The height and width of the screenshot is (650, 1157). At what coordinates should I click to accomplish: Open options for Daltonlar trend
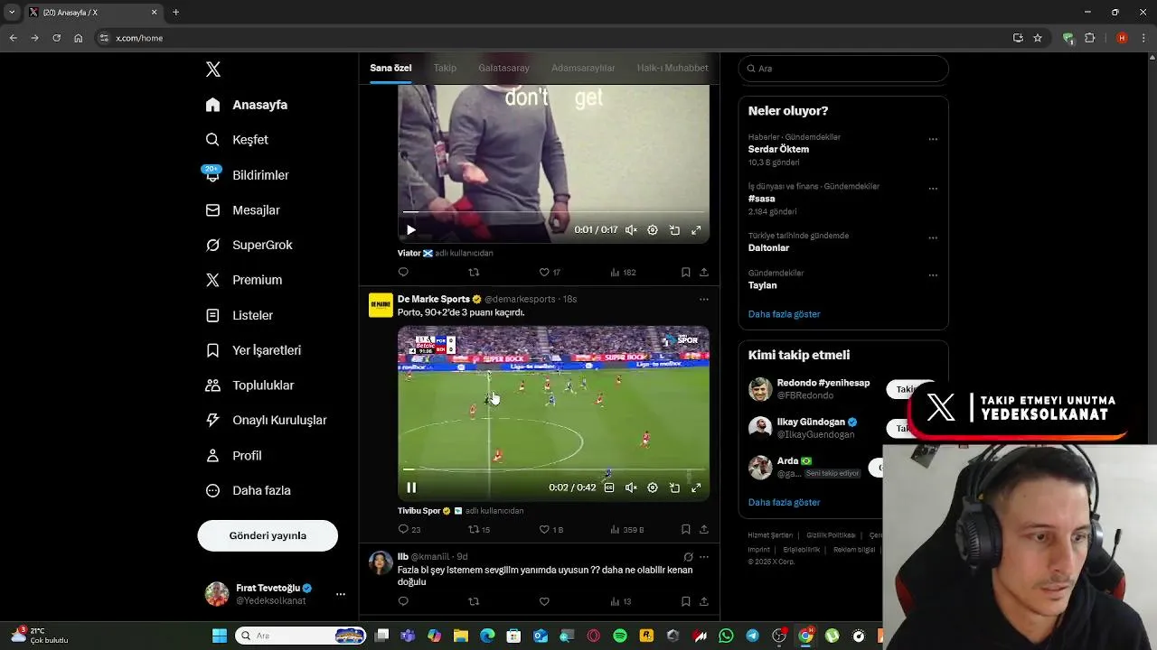pos(933,238)
